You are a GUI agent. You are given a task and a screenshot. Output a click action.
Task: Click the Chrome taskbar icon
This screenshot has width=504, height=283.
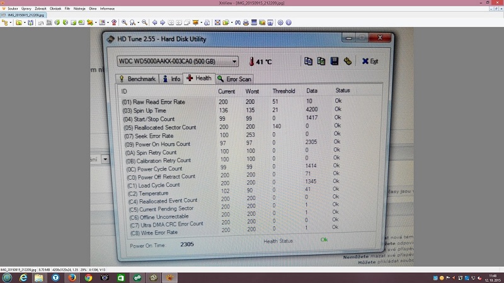pyautogui.click(x=88, y=277)
